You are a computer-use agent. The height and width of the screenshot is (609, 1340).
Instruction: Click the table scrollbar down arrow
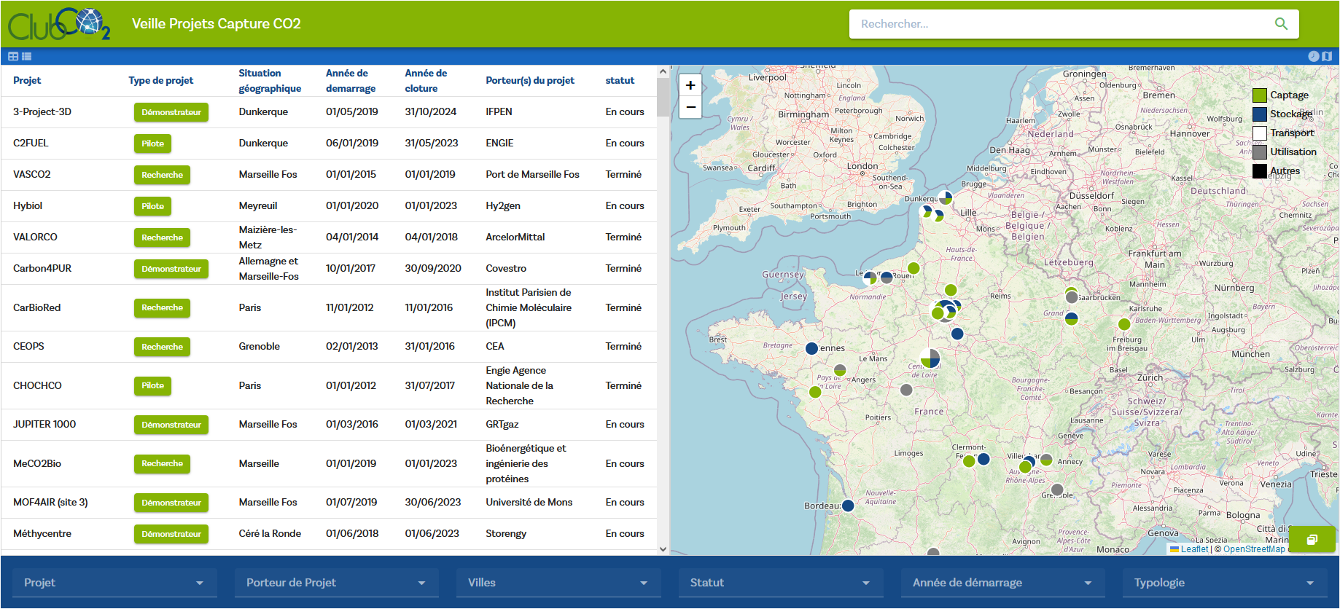point(663,549)
